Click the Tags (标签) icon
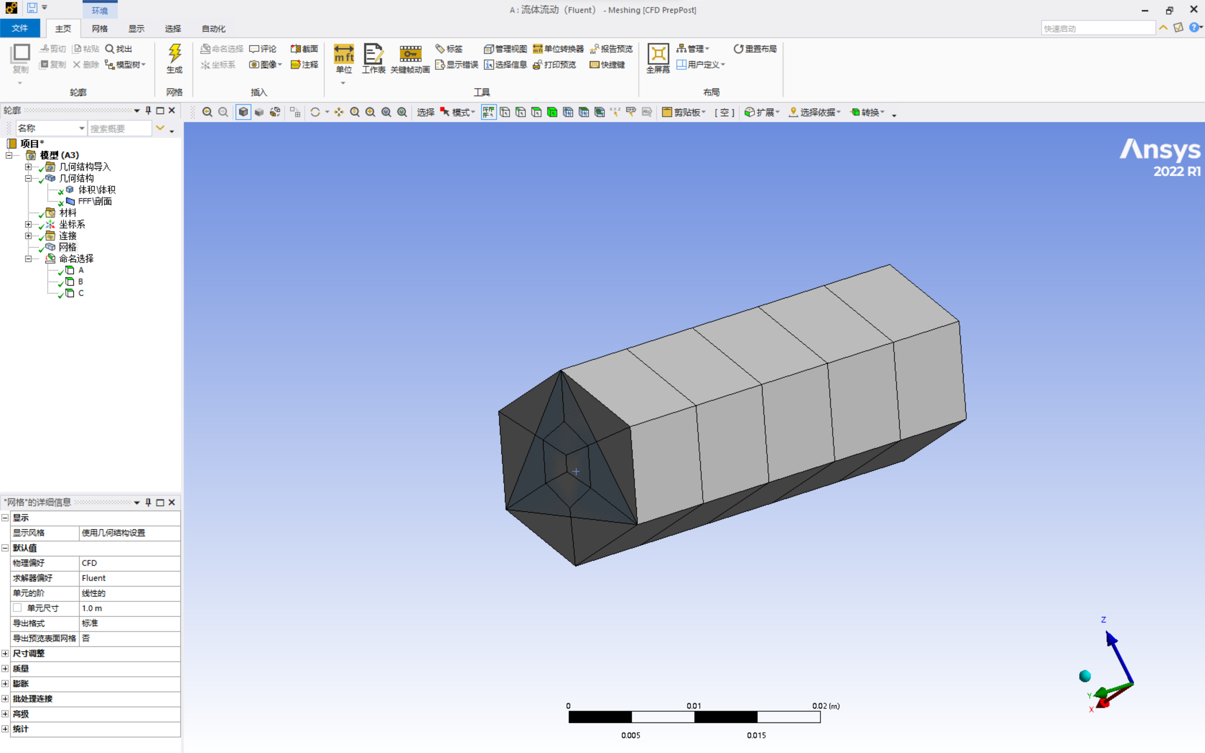Screen dimensions: 1205x753 pyautogui.click(x=449, y=49)
